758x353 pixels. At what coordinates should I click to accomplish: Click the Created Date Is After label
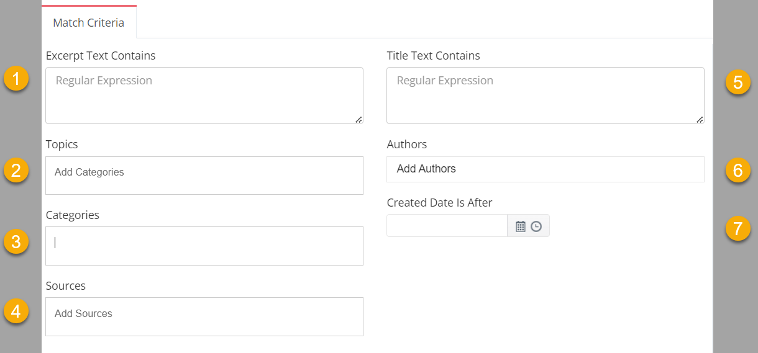(x=439, y=202)
